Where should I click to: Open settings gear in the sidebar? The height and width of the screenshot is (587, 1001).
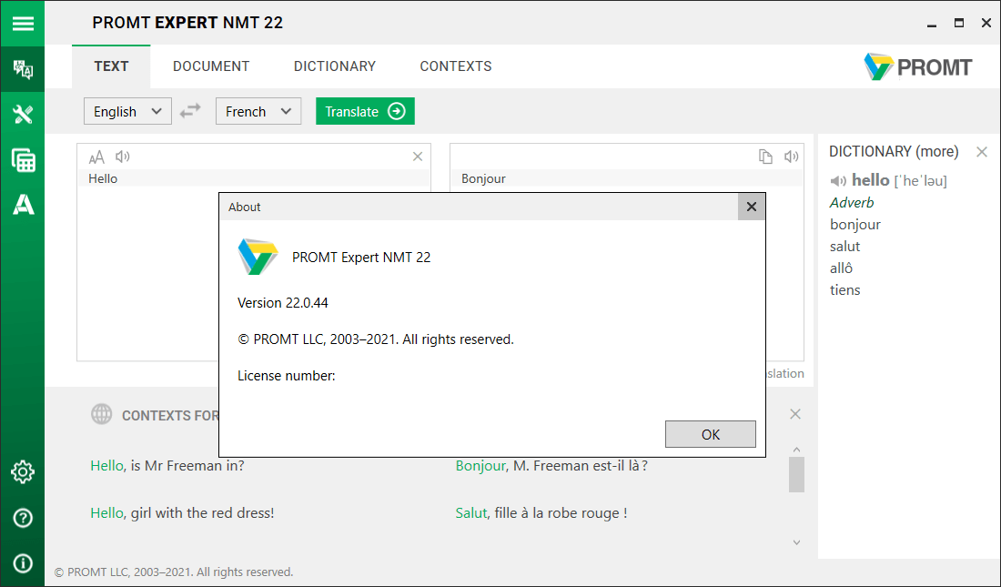tap(23, 472)
